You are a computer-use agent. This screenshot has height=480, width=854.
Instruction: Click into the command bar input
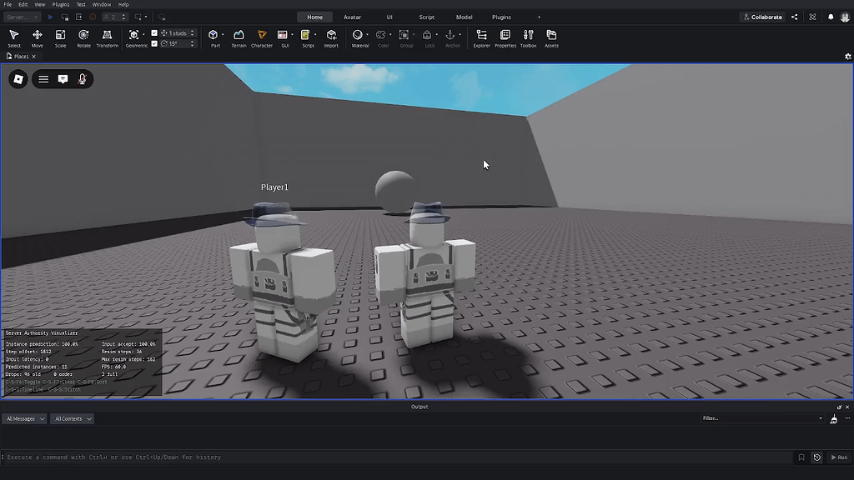(x=398, y=457)
